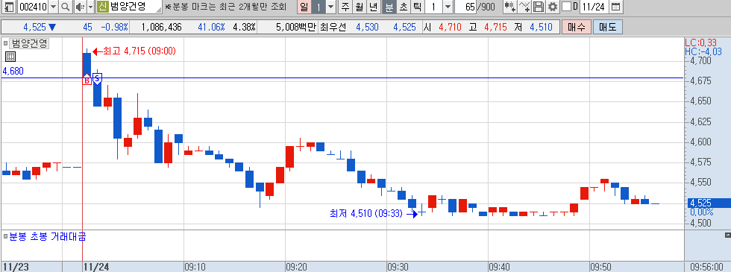The image size is (731, 272).
Task: Save chart settings with the floppy disk icon
Action: pyautogui.click(x=539, y=7)
